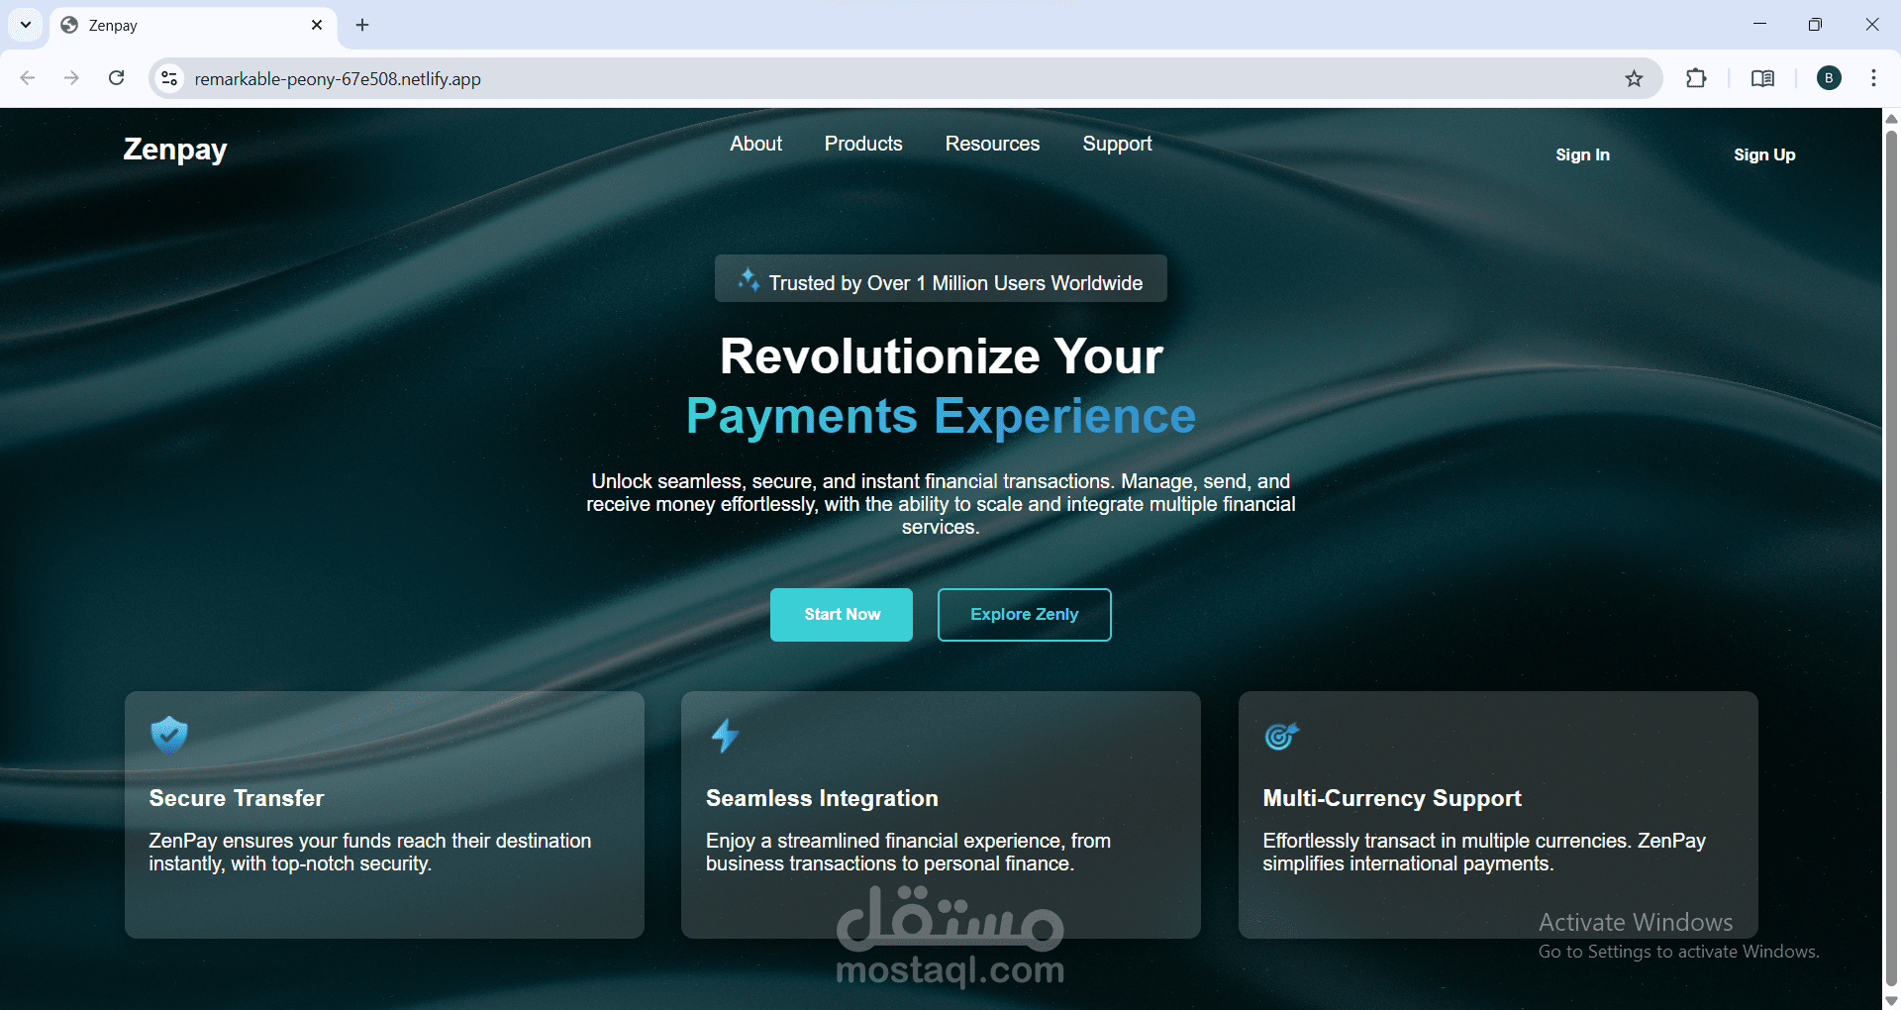The height and width of the screenshot is (1010, 1901).
Task: Click the Multi-Currency Support card heading
Action: tap(1392, 798)
